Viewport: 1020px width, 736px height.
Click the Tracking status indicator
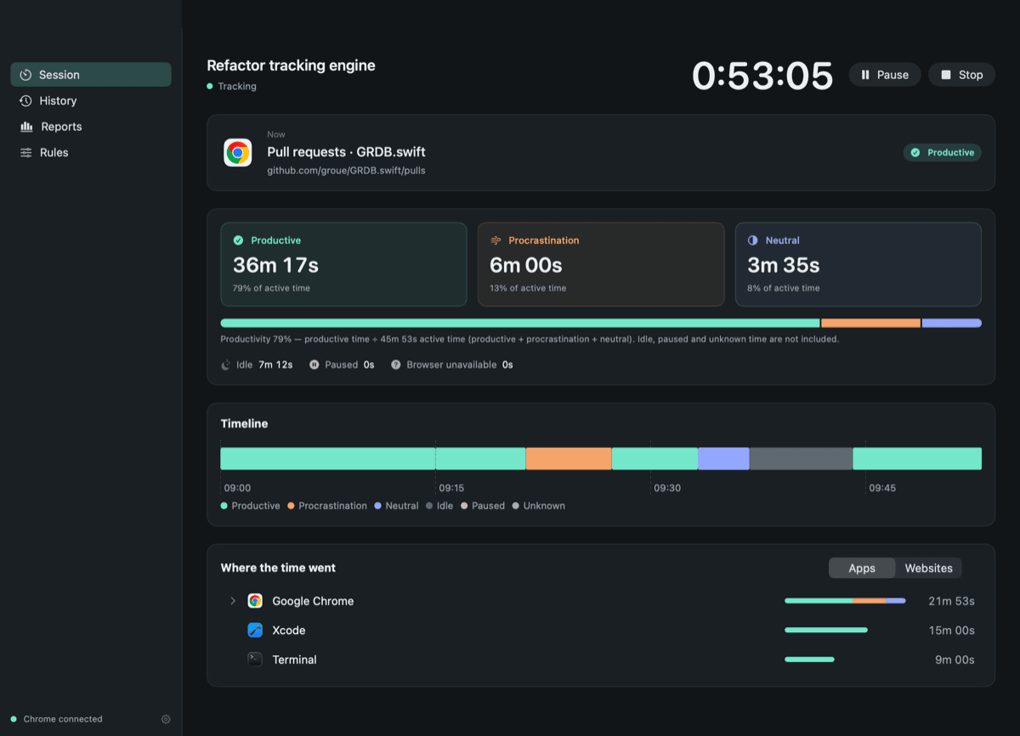click(231, 87)
